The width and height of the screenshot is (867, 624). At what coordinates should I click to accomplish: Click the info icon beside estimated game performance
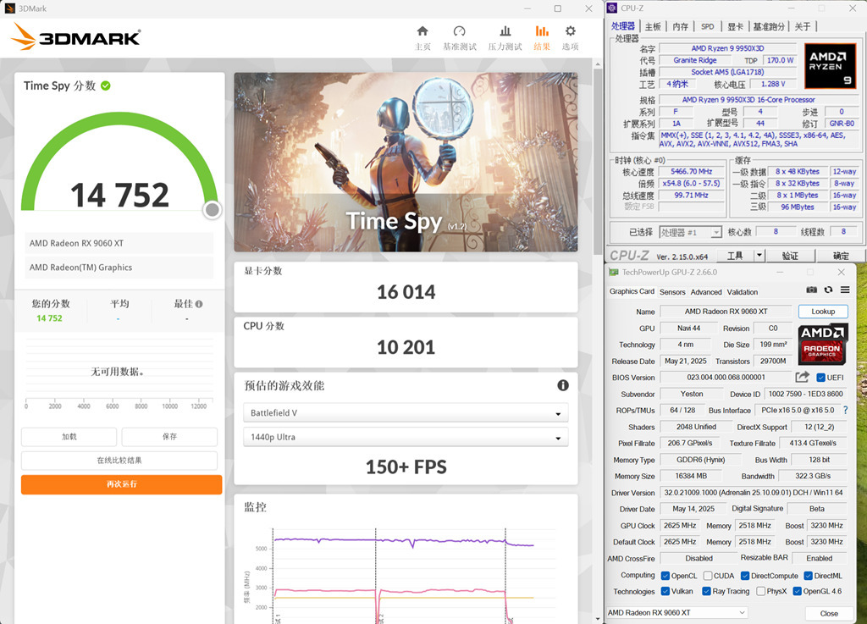tap(563, 385)
